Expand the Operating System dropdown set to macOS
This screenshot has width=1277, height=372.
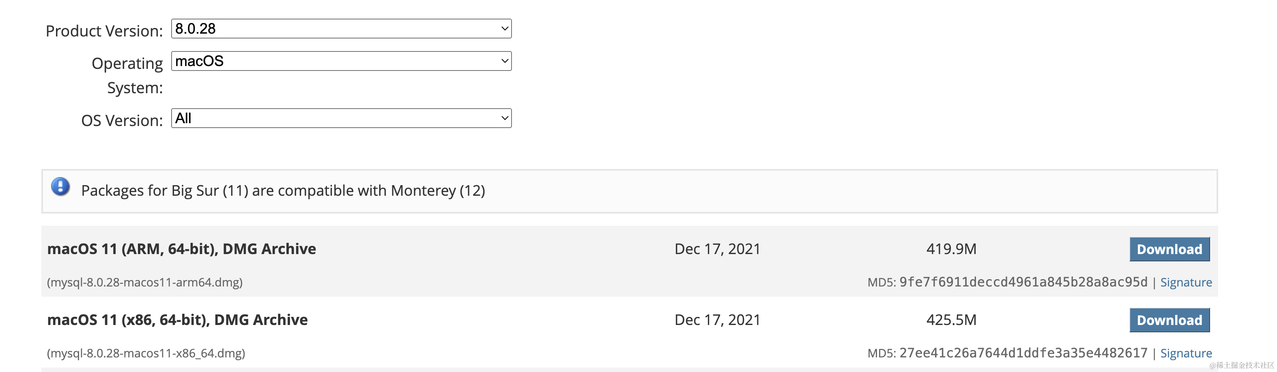(341, 62)
